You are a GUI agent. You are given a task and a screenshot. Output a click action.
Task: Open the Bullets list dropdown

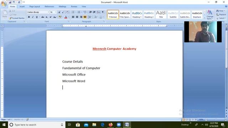76,12
